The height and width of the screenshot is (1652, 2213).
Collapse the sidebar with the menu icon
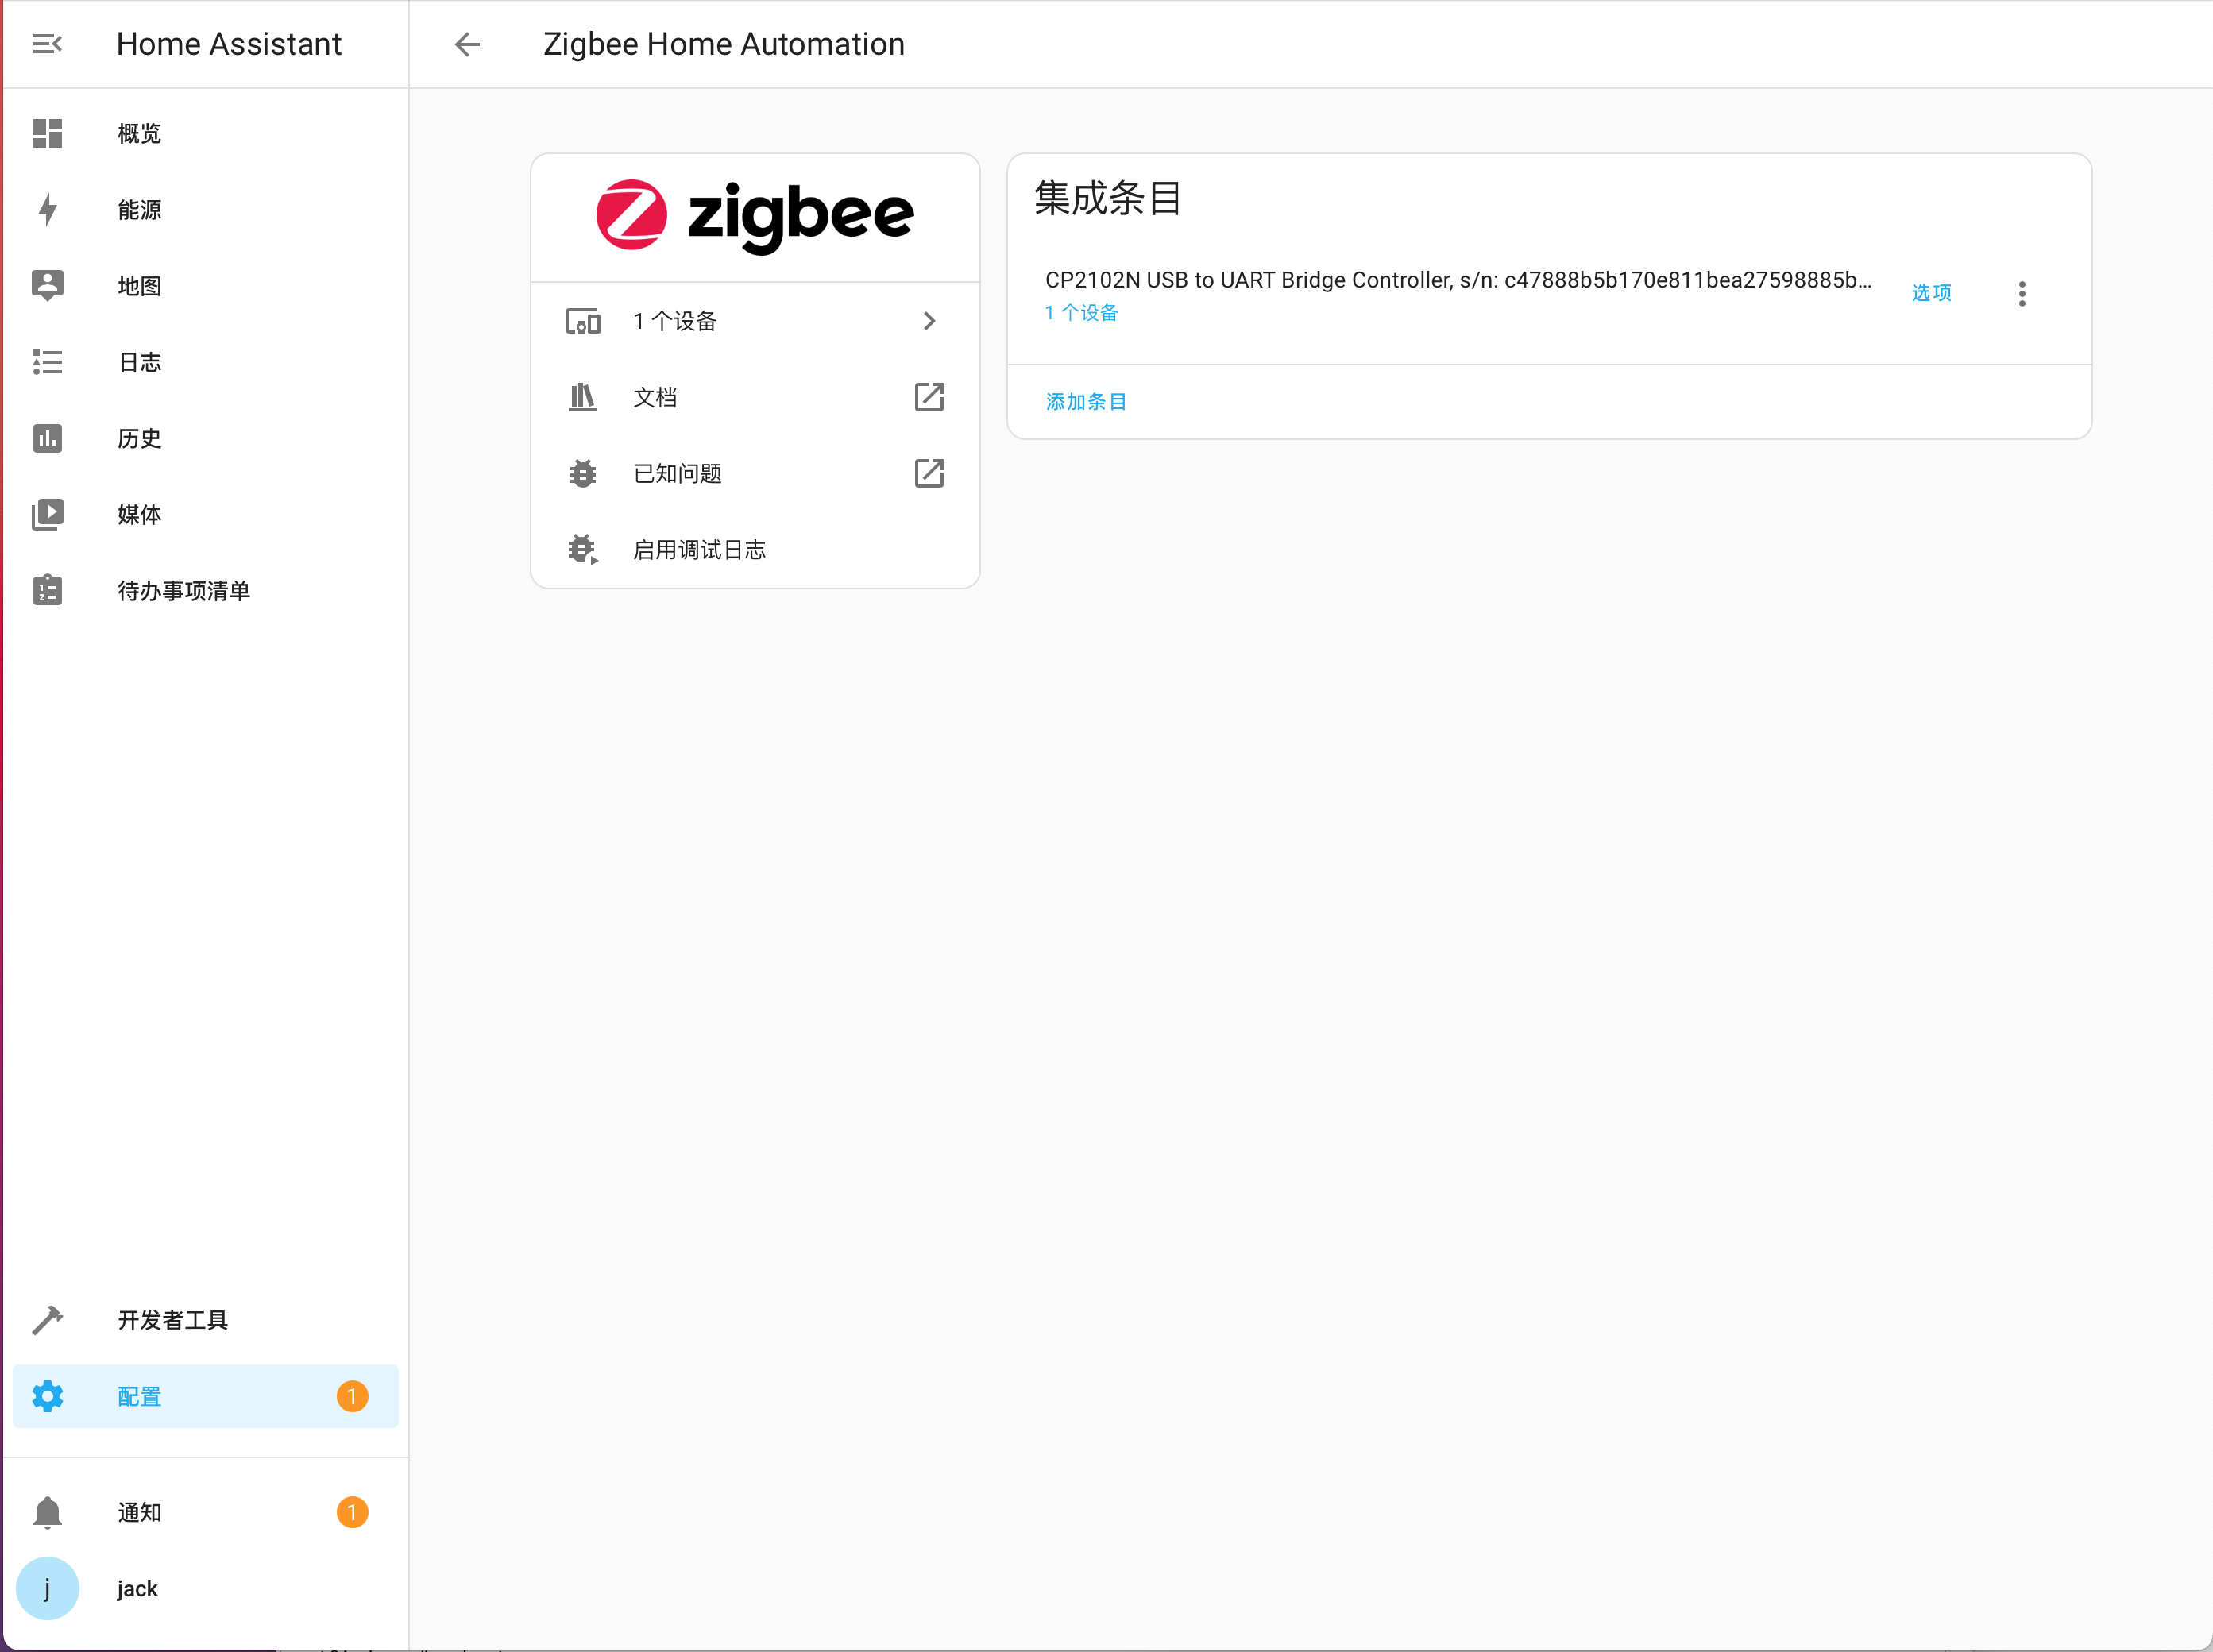pyautogui.click(x=47, y=44)
